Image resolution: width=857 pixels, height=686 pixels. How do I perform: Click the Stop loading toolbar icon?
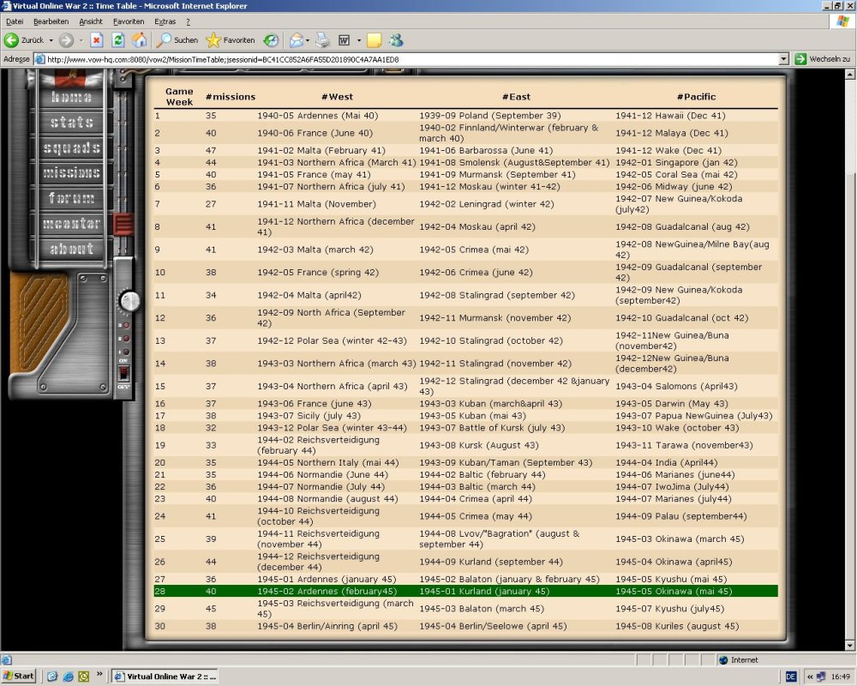[97, 39]
